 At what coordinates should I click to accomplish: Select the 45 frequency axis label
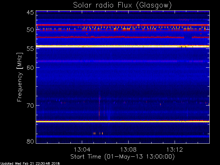[30, 12]
